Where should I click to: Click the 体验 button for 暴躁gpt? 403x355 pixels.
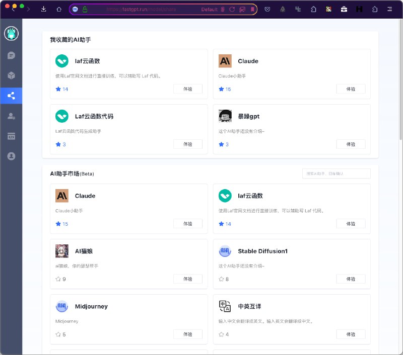pos(351,144)
